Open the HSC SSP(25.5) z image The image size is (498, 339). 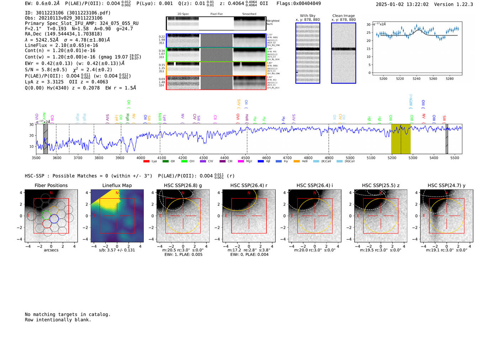click(381, 216)
